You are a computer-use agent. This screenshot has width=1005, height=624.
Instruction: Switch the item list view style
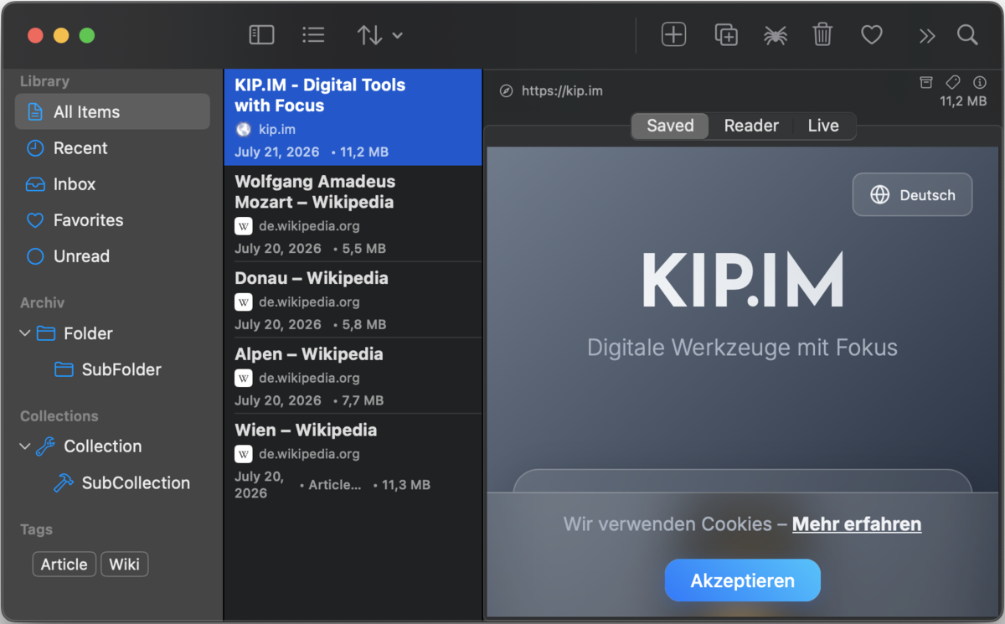[x=313, y=34]
